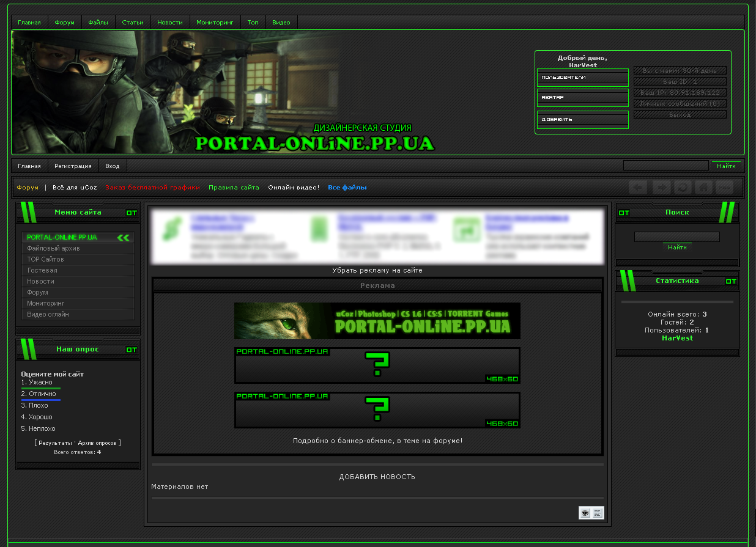
Task: Click the forward arrow navigation icon
Action: click(661, 188)
